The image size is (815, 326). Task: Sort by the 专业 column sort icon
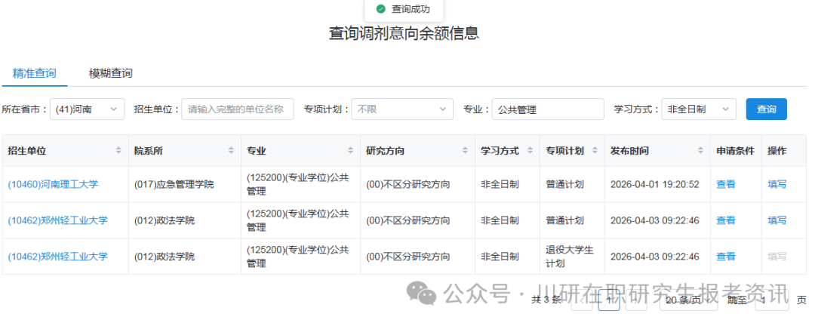coord(351,151)
